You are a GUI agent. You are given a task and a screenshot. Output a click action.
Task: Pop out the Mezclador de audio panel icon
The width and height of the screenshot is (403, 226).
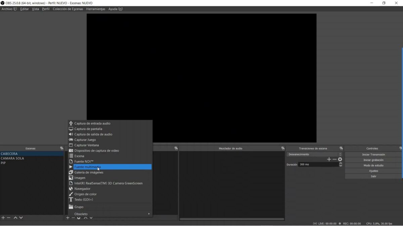(282, 148)
